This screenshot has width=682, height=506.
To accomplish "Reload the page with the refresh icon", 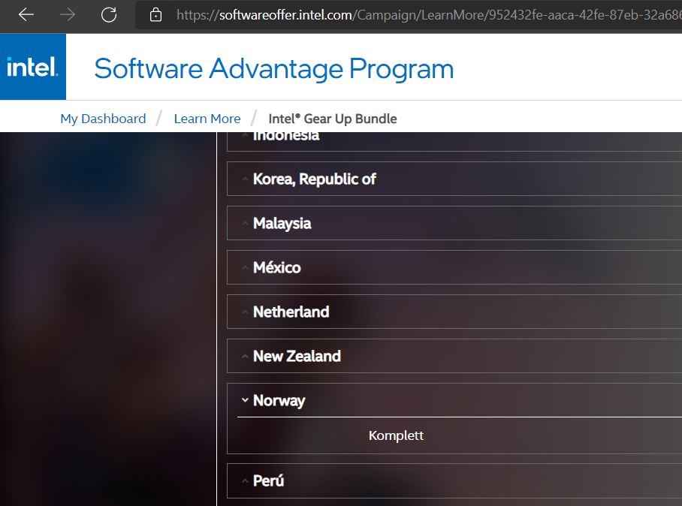I will tap(109, 15).
